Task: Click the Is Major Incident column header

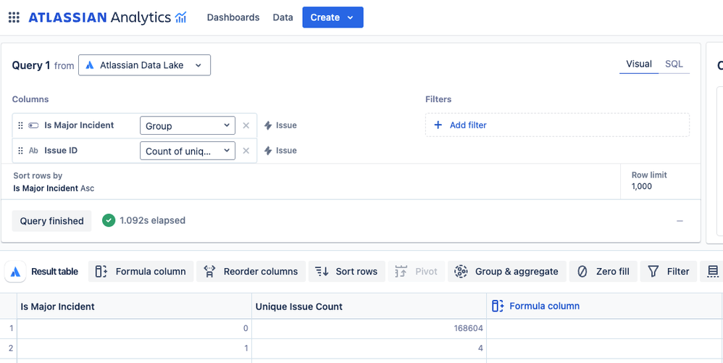Action: tap(134, 306)
